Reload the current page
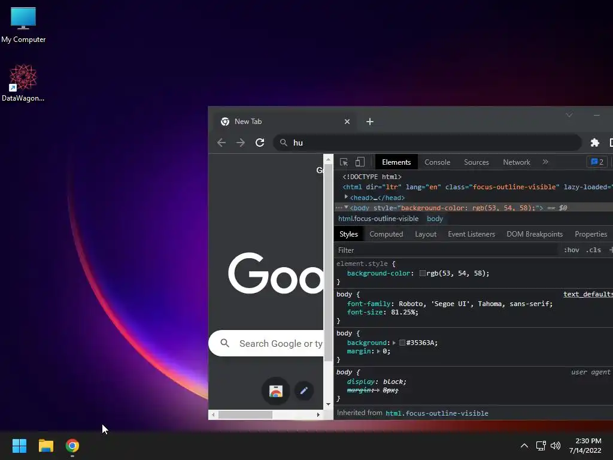Viewport: 613px width, 460px height. click(260, 143)
